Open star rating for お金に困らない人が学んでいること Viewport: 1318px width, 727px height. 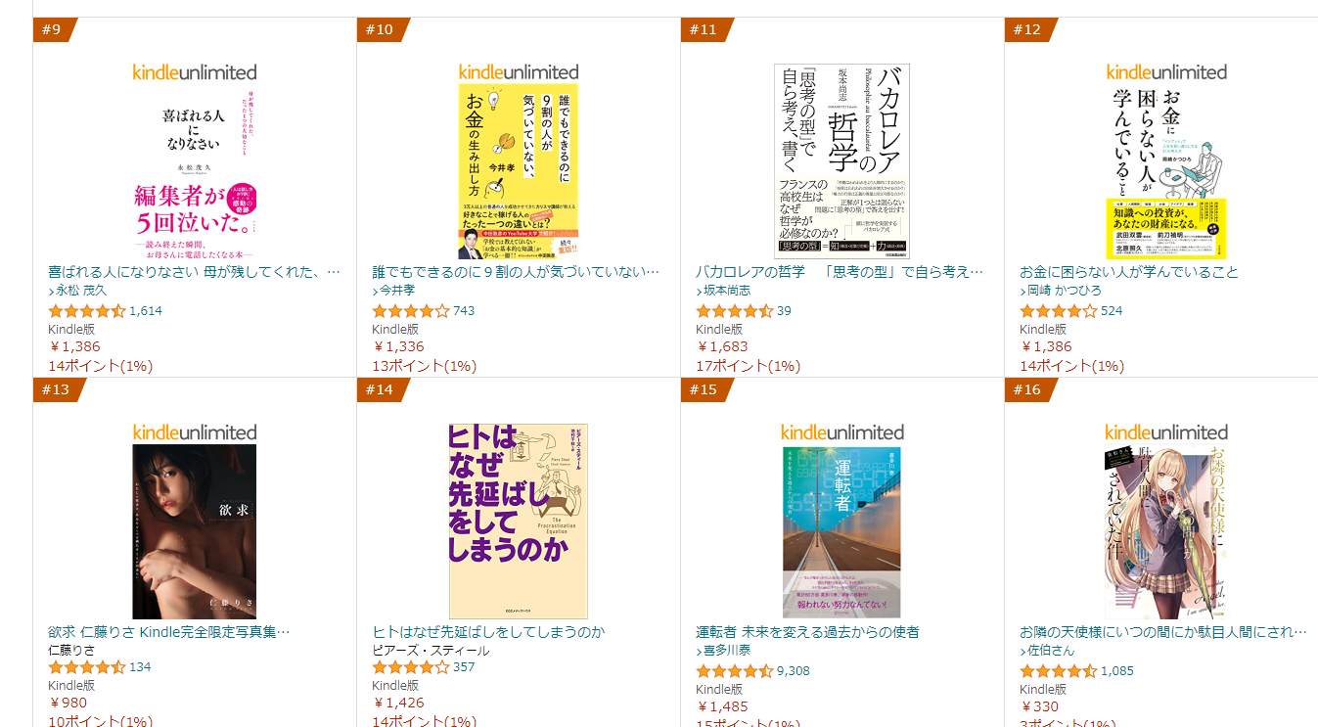1059,311
